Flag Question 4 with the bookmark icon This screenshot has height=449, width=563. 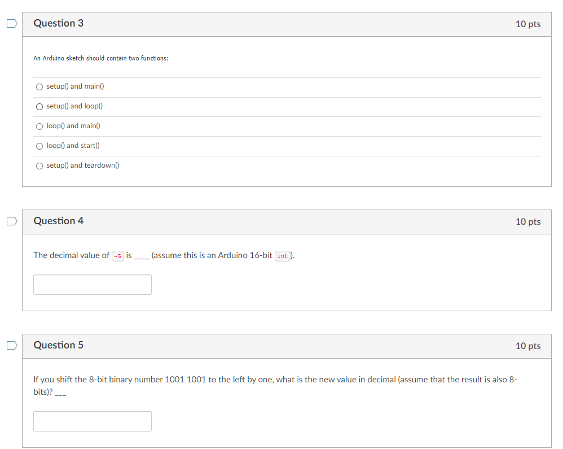tap(12, 221)
